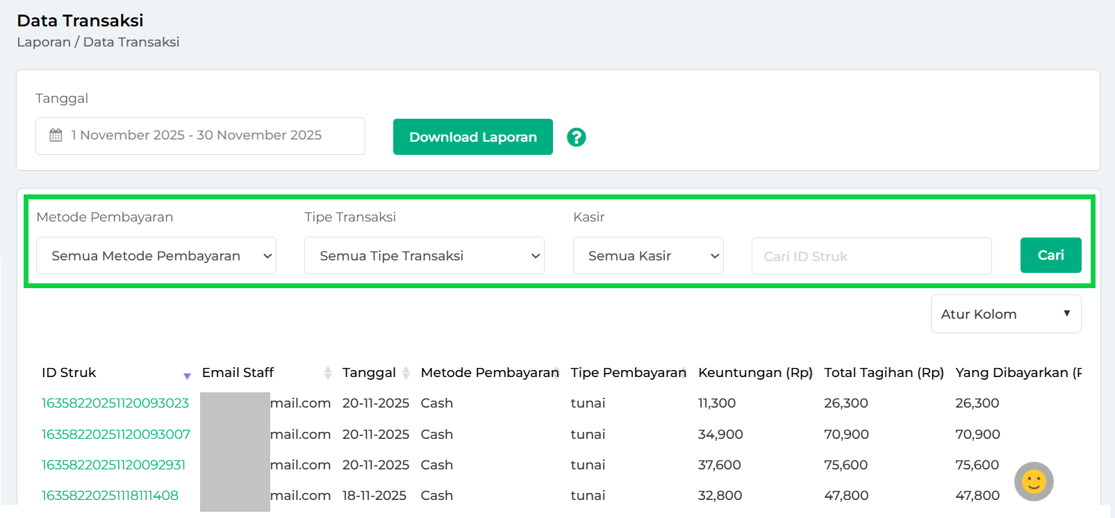Viewport: 1115px width, 518px height.
Task: Sort table by Tanggal column
Action: (x=406, y=373)
